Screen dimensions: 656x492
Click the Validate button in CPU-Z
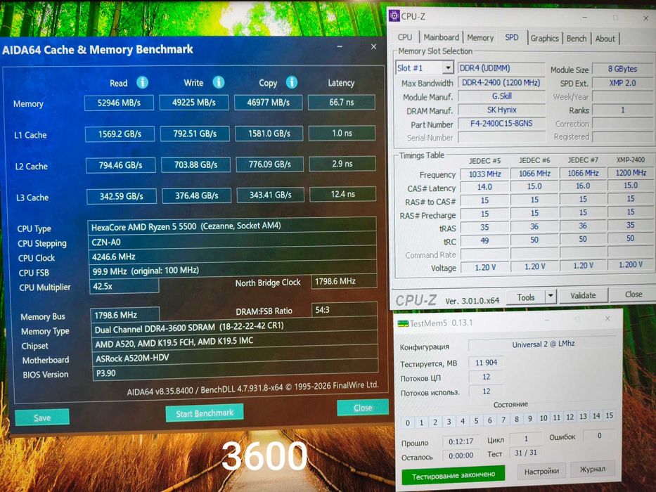tap(583, 295)
